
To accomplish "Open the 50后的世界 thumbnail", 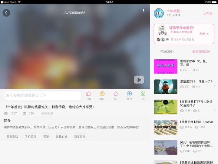I will (166, 107).
